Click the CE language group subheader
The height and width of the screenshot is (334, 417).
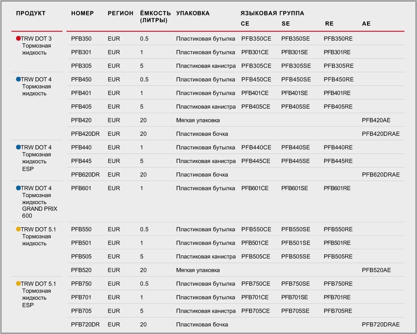(x=245, y=24)
